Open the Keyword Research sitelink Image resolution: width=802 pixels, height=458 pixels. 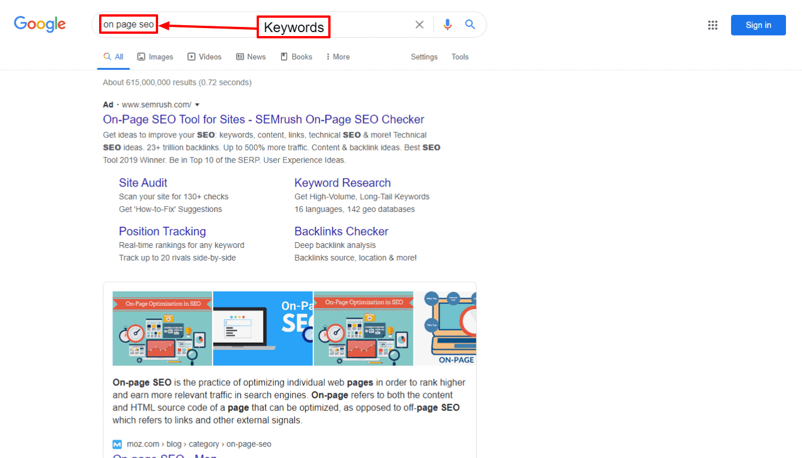[x=343, y=183]
